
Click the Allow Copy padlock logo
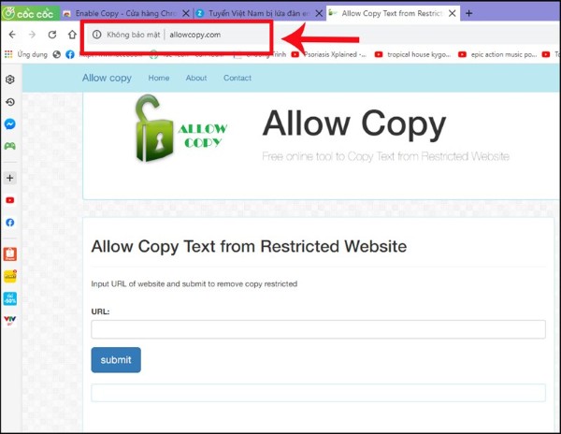pos(181,128)
